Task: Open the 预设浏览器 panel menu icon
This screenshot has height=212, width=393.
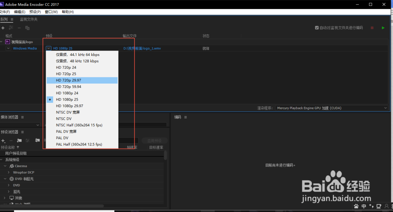Action: pos(22,132)
